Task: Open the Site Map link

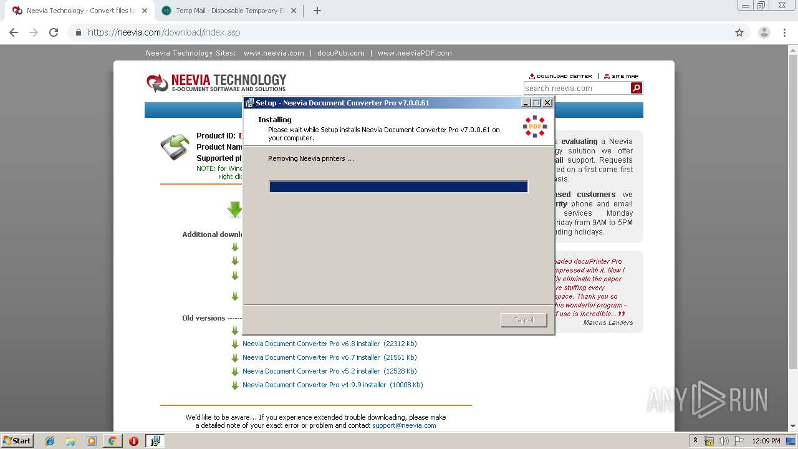Action: (621, 76)
